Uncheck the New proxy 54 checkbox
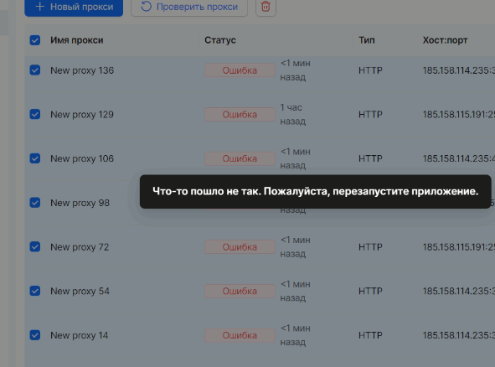Image resolution: width=495 pixels, height=367 pixels. [35, 291]
